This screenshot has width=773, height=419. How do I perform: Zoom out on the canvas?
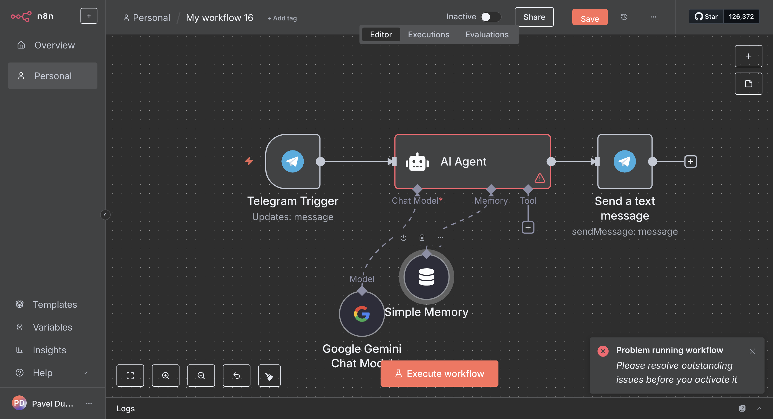click(x=201, y=376)
